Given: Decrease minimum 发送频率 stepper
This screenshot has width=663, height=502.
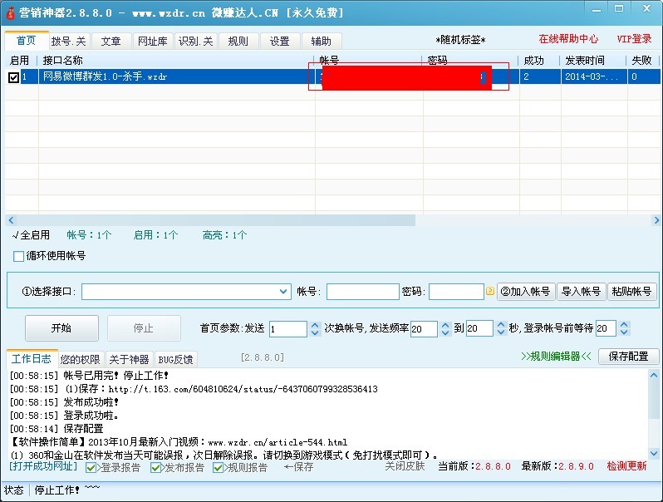Looking at the screenshot, I should (x=445, y=332).
